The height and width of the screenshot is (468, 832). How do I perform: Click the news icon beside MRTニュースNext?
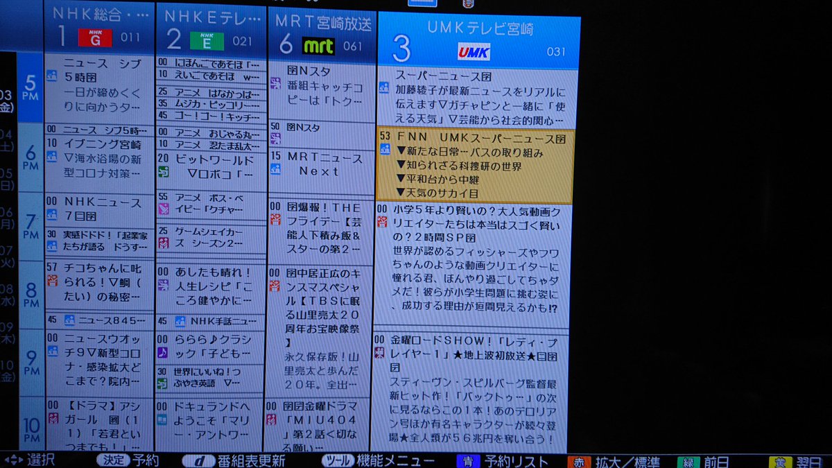click(x=275, y=171)
